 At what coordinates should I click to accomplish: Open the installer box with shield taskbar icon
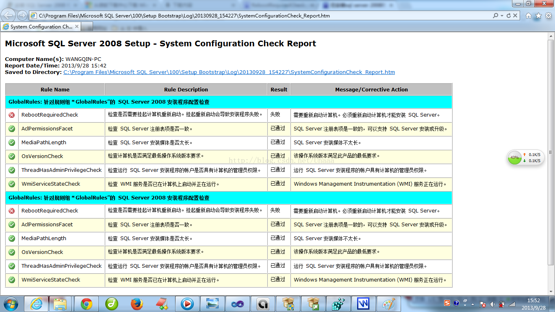pos(288,304)
